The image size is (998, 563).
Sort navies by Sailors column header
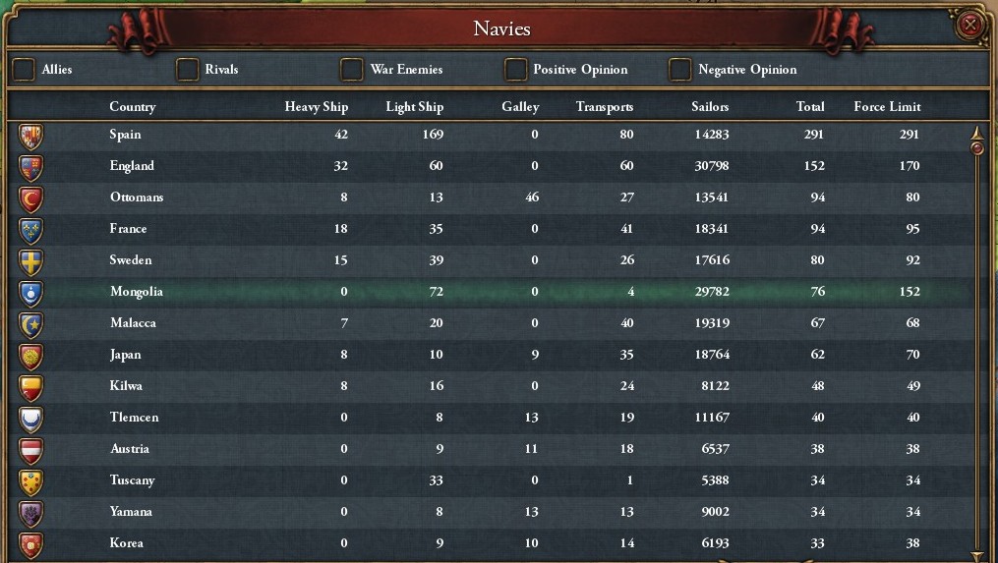coord(710,107)
